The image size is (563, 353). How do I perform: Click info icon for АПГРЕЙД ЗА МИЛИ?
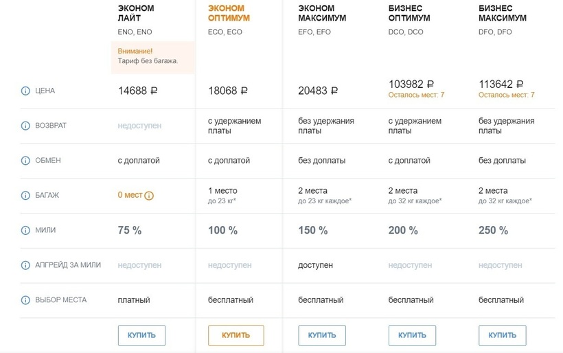[x=26, y=265]
